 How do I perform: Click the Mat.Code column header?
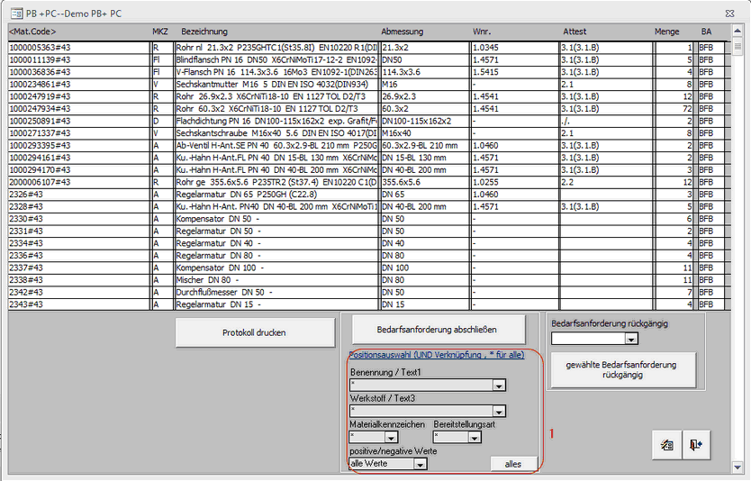coord(32,32)
